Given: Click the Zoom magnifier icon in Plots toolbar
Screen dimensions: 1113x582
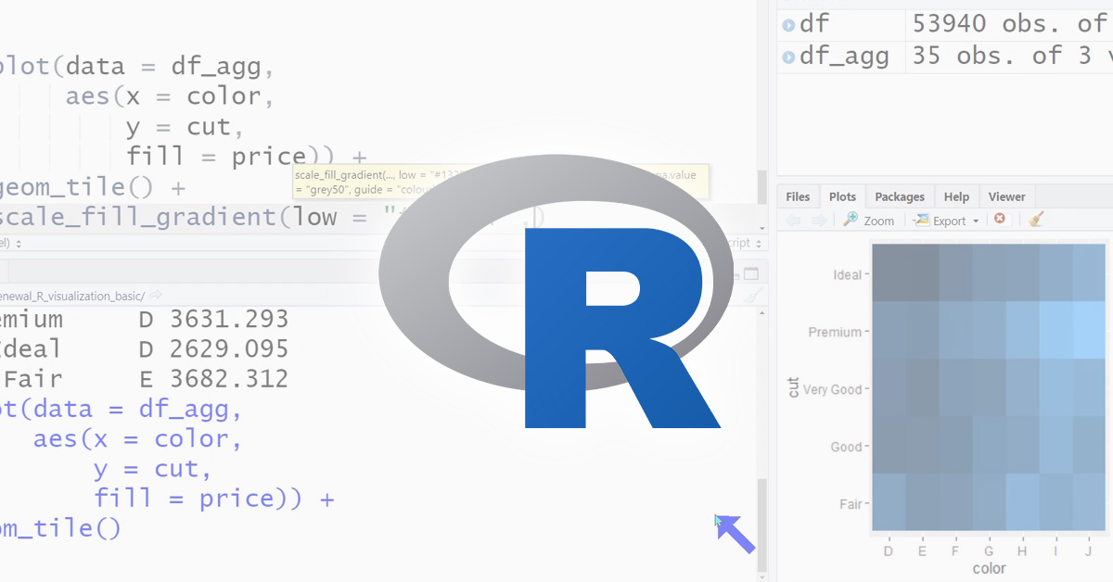Looking at the screenshot, I should (x=851, y=220).
